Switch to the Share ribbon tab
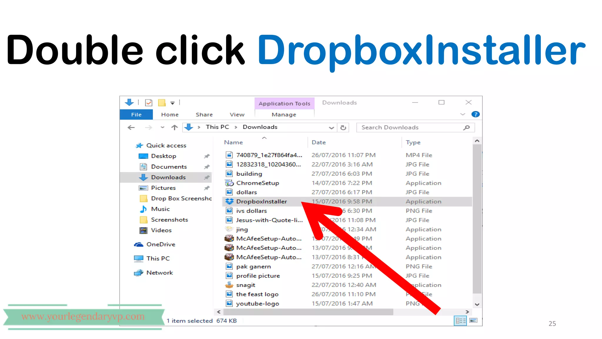This screenshot has width=602, height=339. (204, 115)
